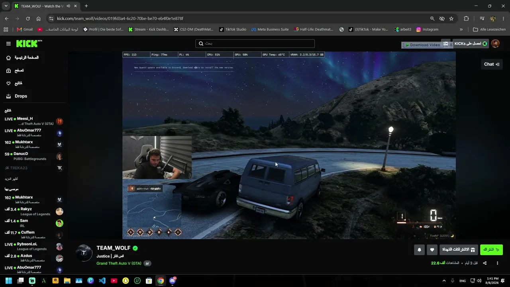Open the Instagram bookmark
Screen dimensions: 510x287
click(x=427, y=29)
